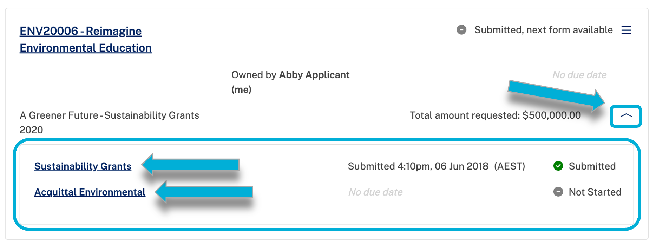Click the 'Not Started' status label
Image resolution: width=656 pixels, height=245 pixels.
click(x=595, y=192)
